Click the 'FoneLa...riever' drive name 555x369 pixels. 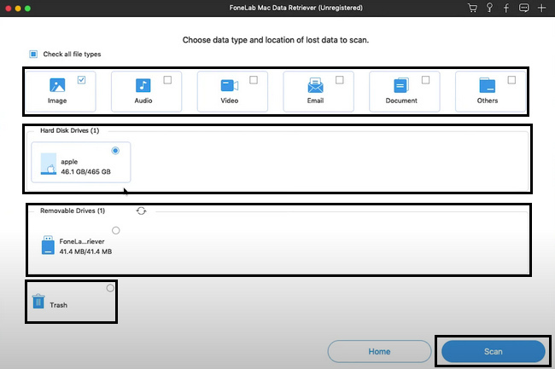(82, 241)
